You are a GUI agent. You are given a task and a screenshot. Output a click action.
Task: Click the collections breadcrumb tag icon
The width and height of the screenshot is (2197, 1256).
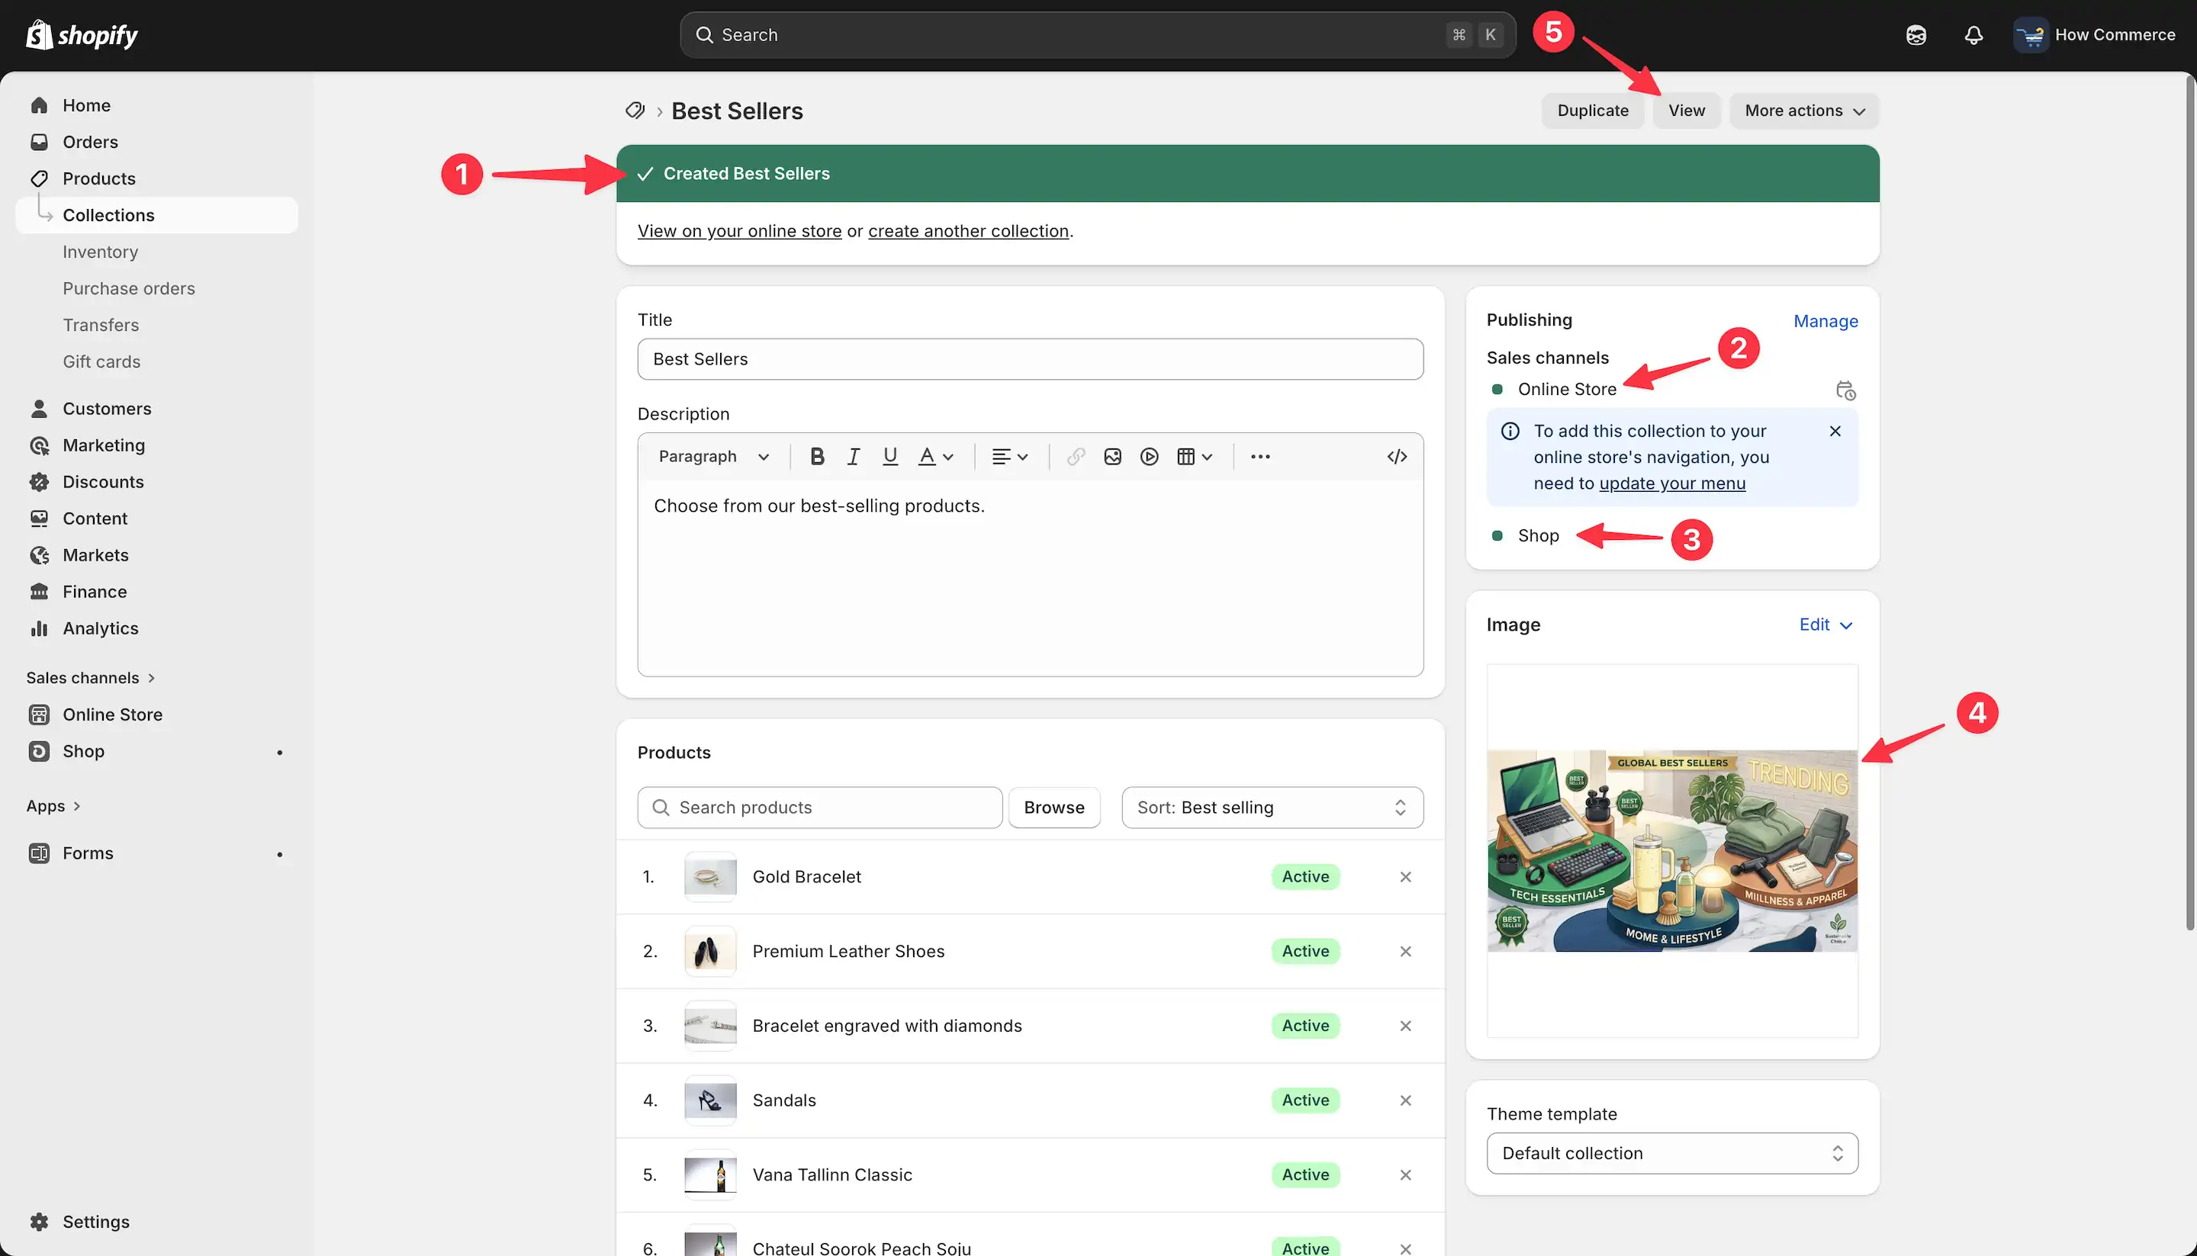point(635,111)
